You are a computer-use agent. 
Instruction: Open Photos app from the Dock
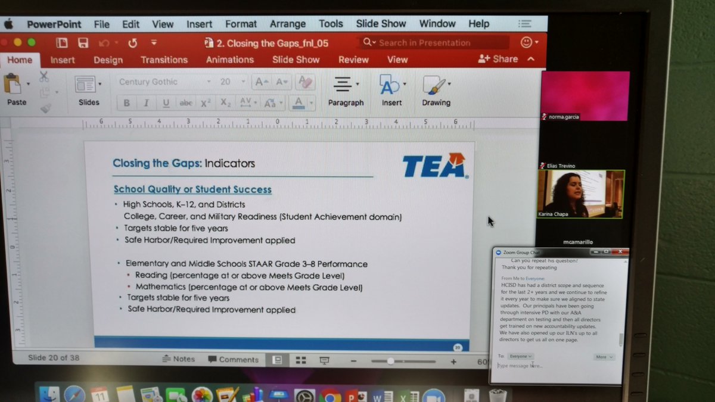click(202, 395)
